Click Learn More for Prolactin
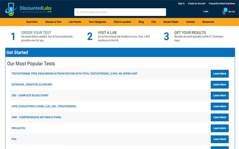 coord(220,128)
